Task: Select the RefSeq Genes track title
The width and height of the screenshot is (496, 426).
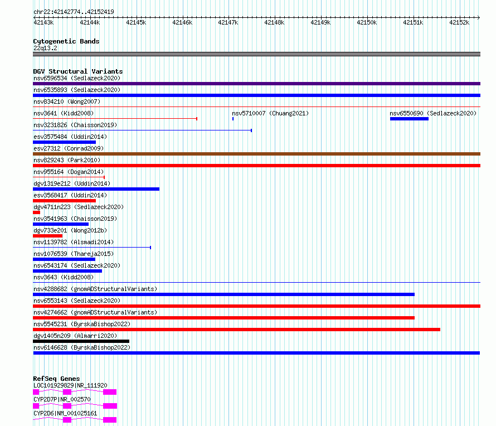Action: [56, 379]
